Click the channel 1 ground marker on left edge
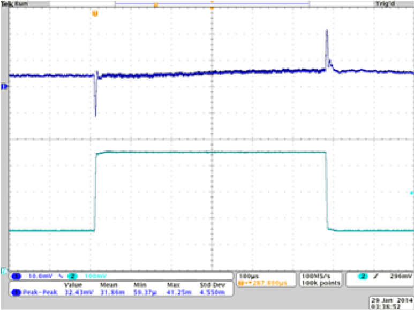The image size is (414, 310). click(5, 86)
